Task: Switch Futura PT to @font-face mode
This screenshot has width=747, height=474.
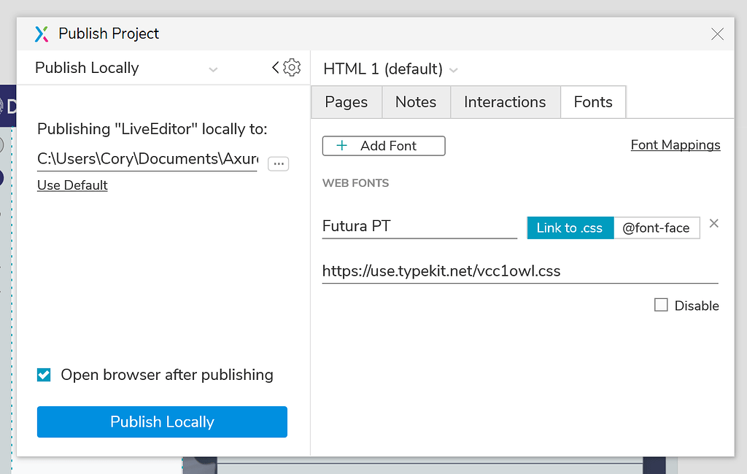Action: point(657,228)
